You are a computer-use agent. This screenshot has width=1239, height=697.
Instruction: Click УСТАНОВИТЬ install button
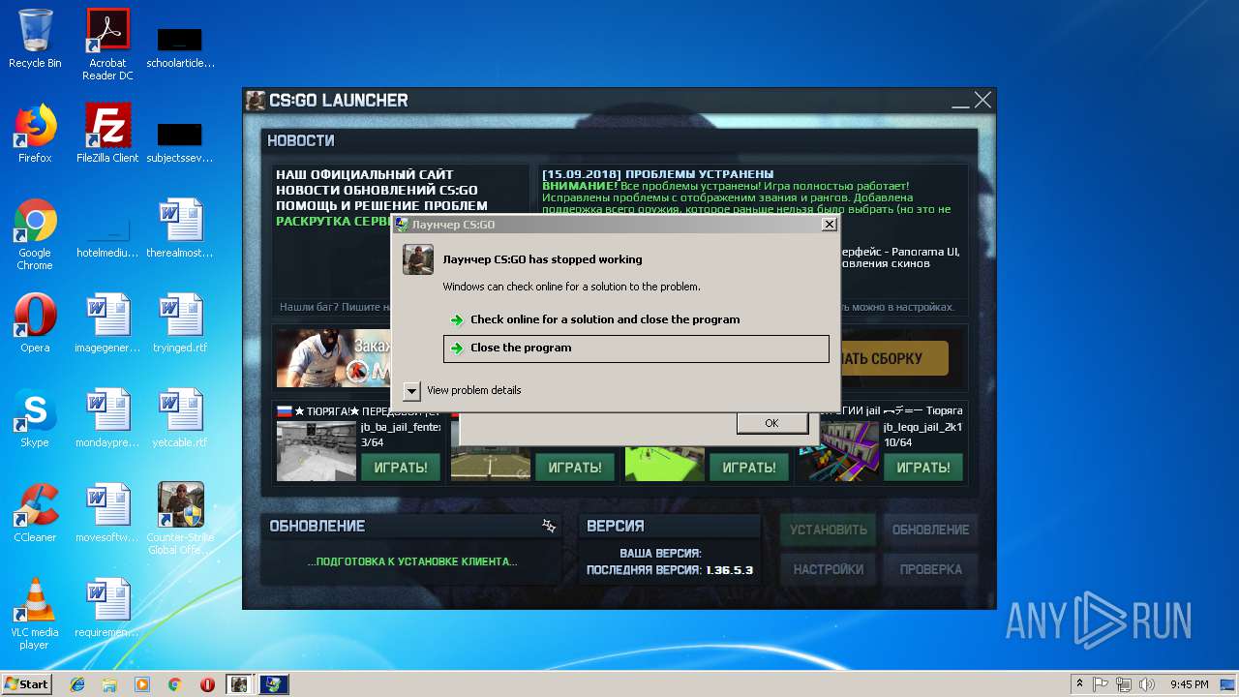point(828,530)
